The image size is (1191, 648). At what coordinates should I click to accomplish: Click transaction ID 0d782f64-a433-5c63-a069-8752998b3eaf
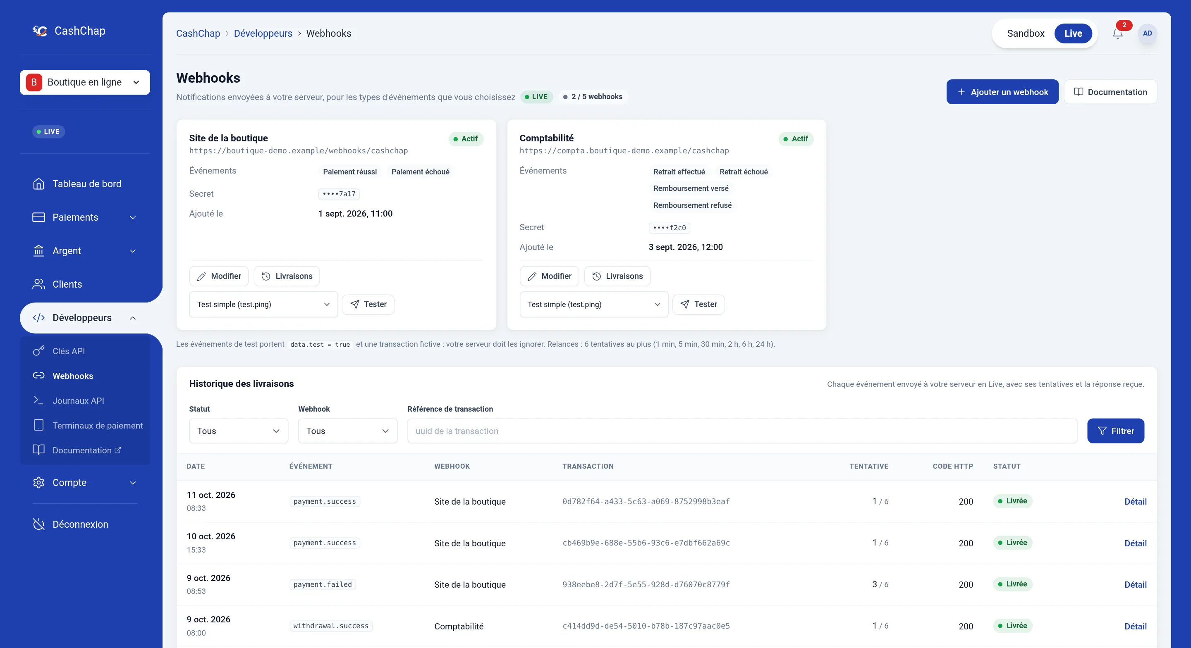click(646, 501)
